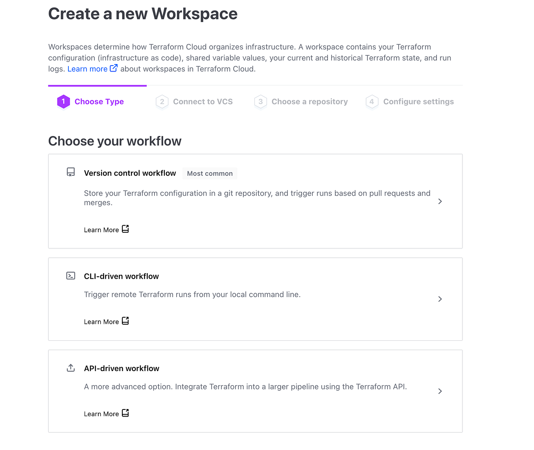The height and width of the screenshot is (450, 534).
Task: Expand the Version control workflow card chevron
Action: point(440,201)
